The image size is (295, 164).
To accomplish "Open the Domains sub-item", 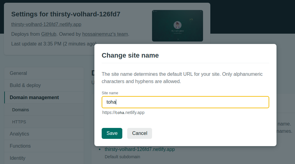I will coord(21,110).
